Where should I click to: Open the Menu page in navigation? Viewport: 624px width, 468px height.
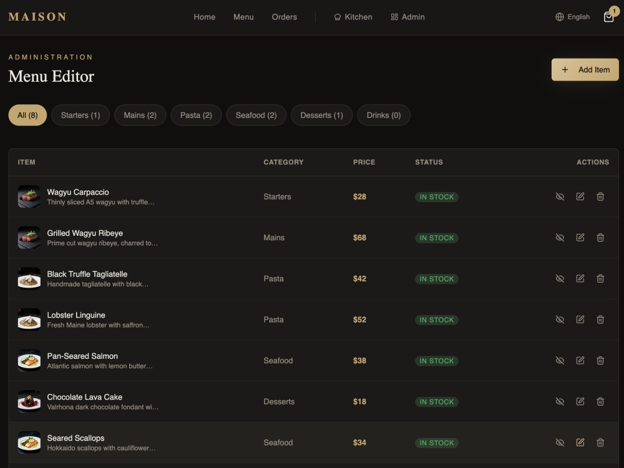coord(243,17)
